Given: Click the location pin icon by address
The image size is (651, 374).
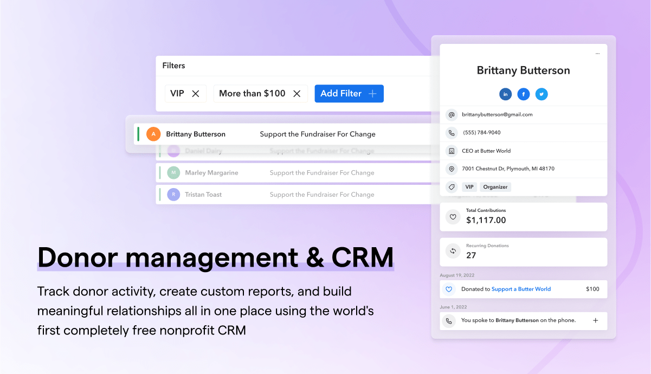Looking at the screenshot, I should pyautogui.click(x=451, y=169).
